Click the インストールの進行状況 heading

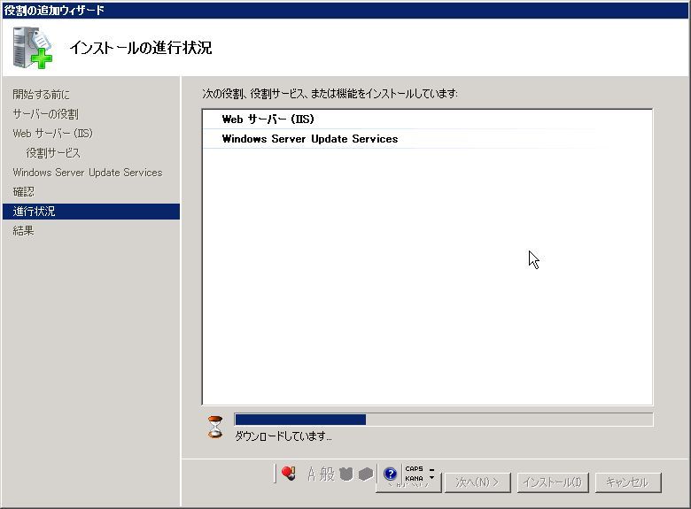coord(141,48)
